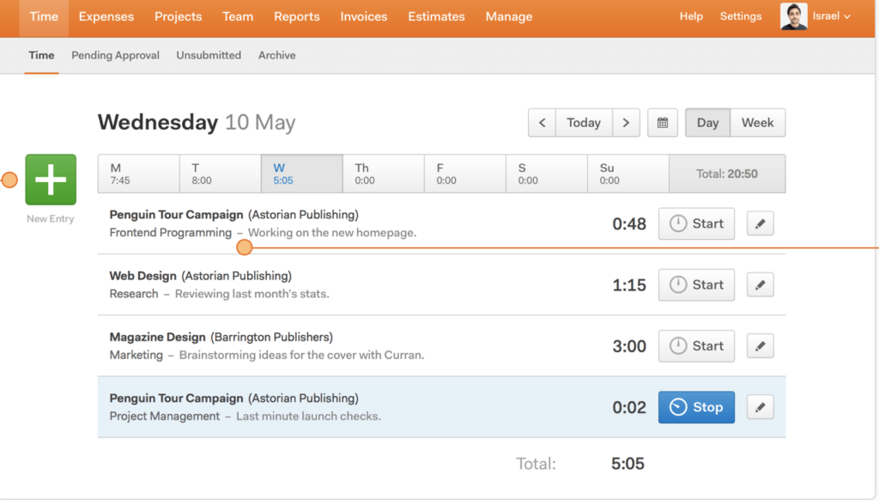879x500 pixels.
Task: Open the Settings link
Action: coord(741,16)
